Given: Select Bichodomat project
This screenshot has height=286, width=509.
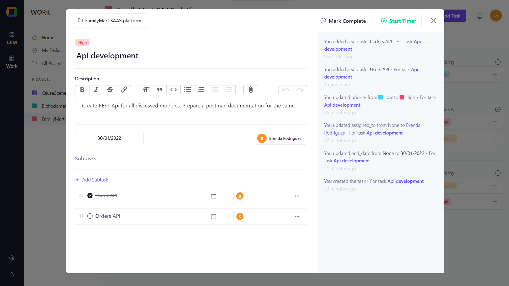Looking at the screenshot, I should 49,106.
